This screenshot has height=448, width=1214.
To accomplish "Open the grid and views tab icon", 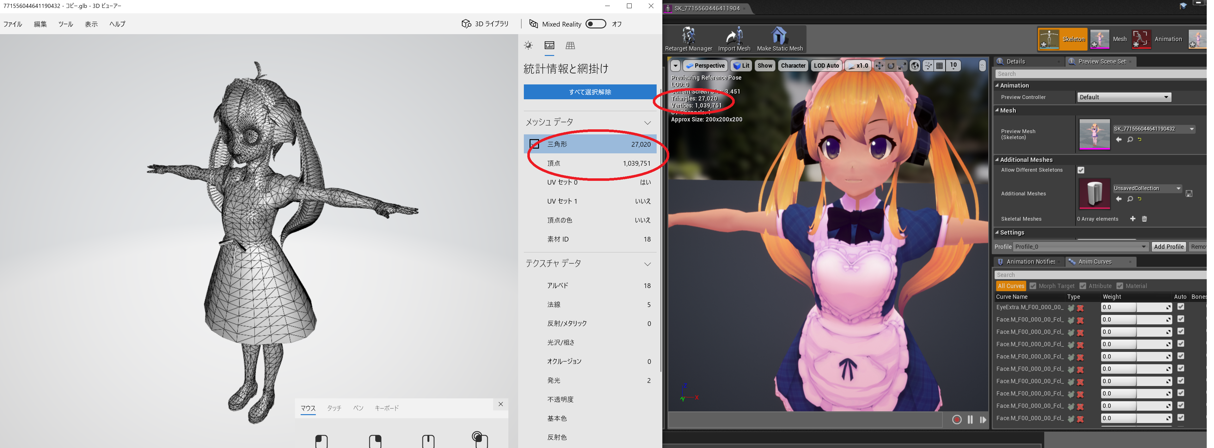I will 570,46.
